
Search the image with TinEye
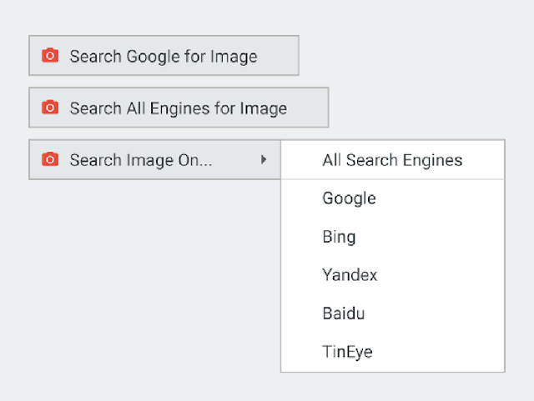click(x=393, y=352)
